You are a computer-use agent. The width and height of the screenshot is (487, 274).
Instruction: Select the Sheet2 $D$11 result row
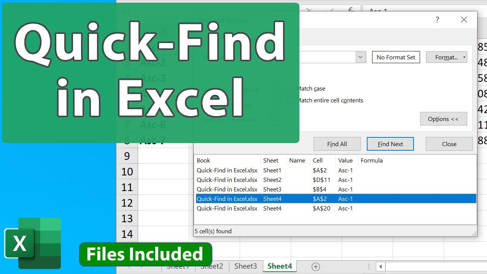click(336, 180)
